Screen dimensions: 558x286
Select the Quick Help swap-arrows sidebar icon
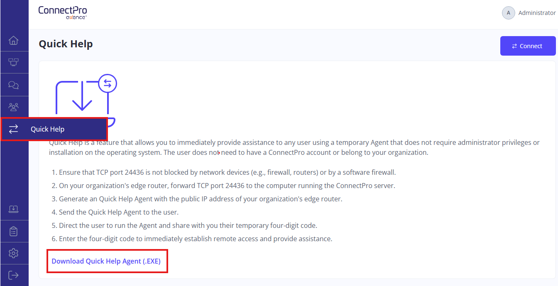click(14, 129)
